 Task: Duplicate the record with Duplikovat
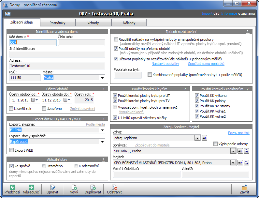click(93, 189)
